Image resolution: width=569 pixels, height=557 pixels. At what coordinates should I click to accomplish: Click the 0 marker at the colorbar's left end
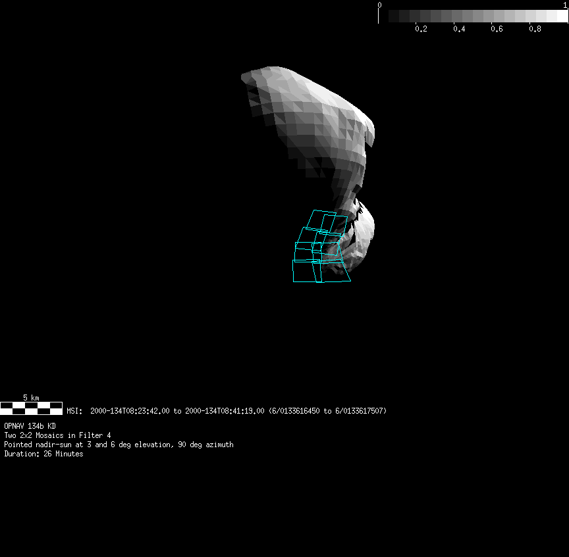pos(379,5)
